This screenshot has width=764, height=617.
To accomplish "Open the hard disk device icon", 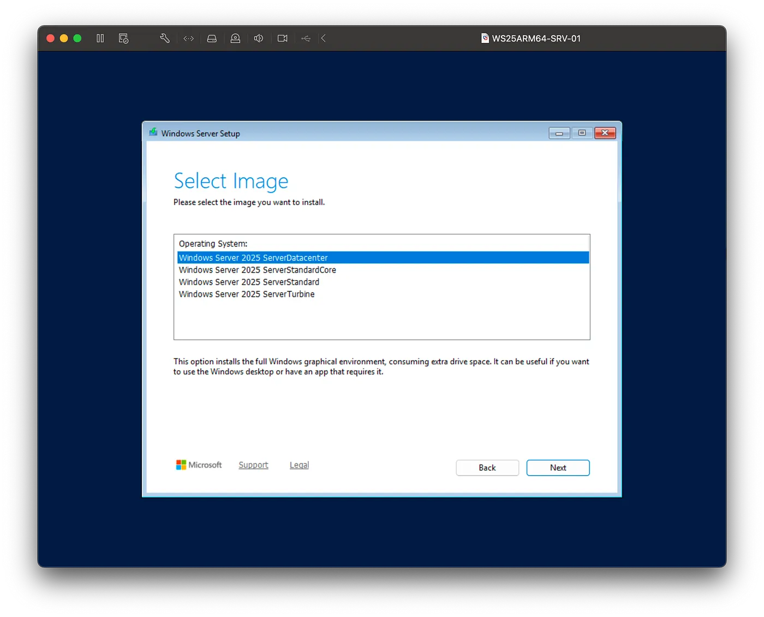I will point(212,38).
